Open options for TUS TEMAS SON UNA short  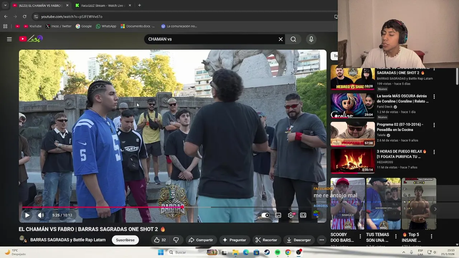396,236
